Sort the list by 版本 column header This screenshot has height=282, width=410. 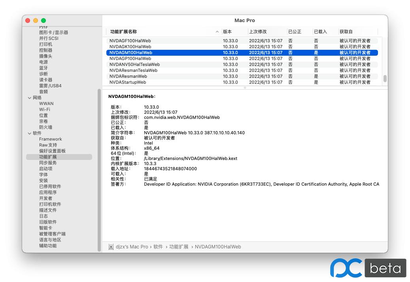[x=227, y=32]
